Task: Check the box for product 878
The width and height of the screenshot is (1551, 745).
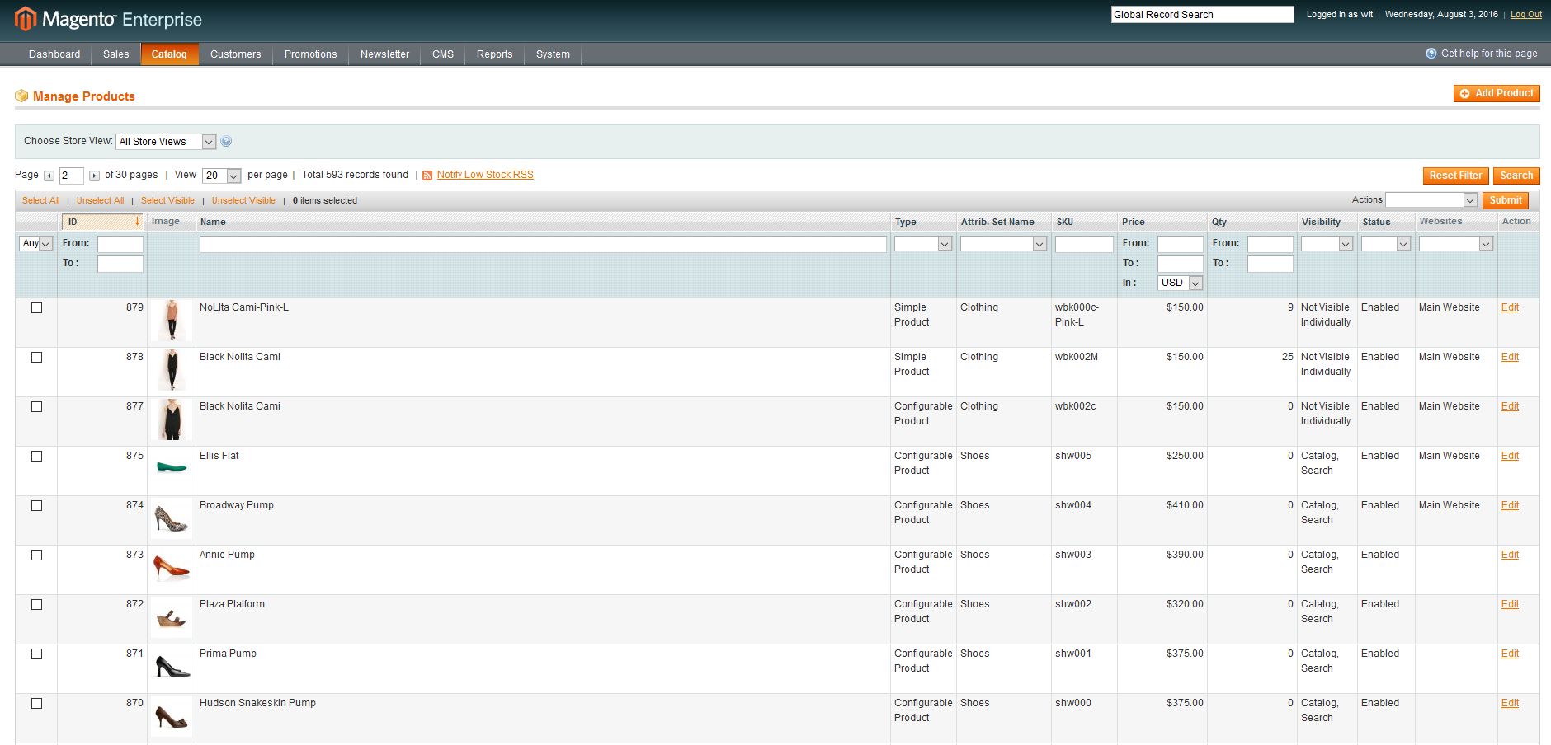Action: tap(36, 357)
